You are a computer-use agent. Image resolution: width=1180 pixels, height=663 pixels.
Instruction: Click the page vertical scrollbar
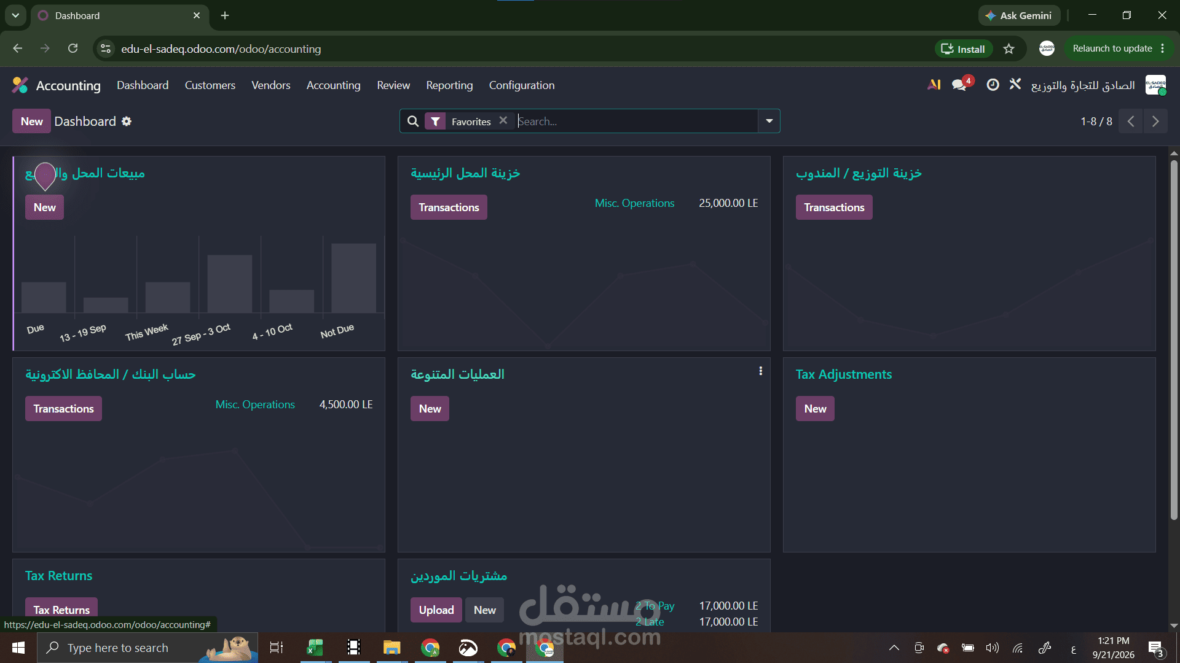click(1173, 341)
